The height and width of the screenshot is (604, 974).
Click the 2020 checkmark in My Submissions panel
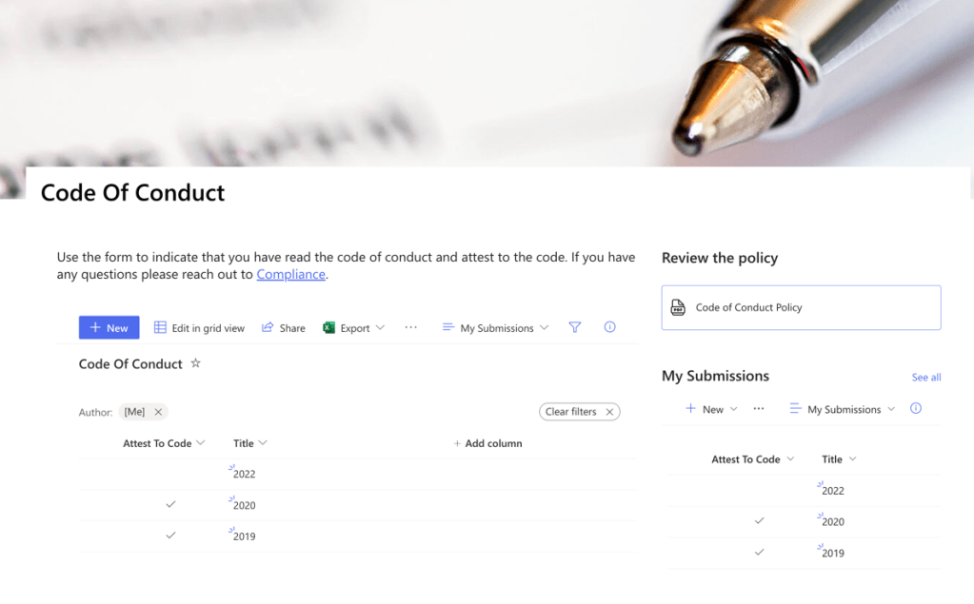pos(759,521)
